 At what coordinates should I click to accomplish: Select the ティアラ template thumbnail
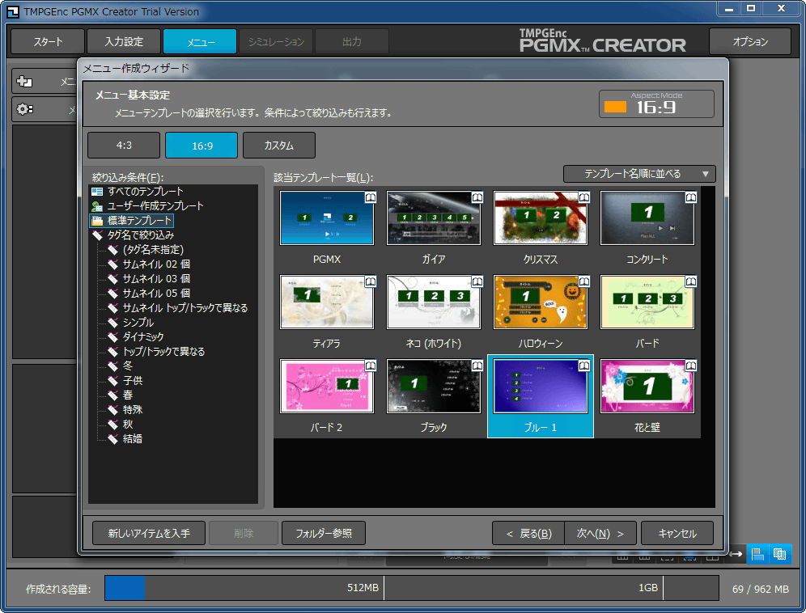(327, 302)
